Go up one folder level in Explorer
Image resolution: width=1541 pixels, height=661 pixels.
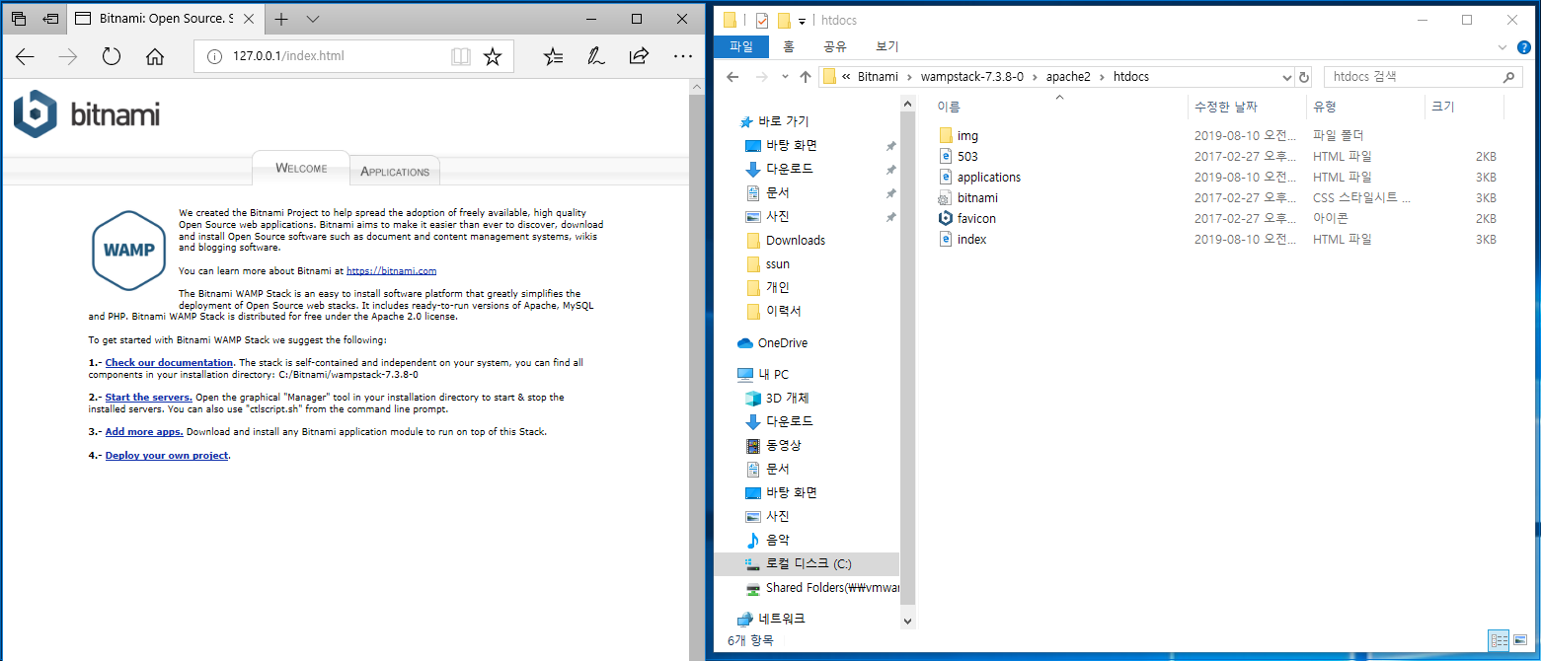(806, 77)
